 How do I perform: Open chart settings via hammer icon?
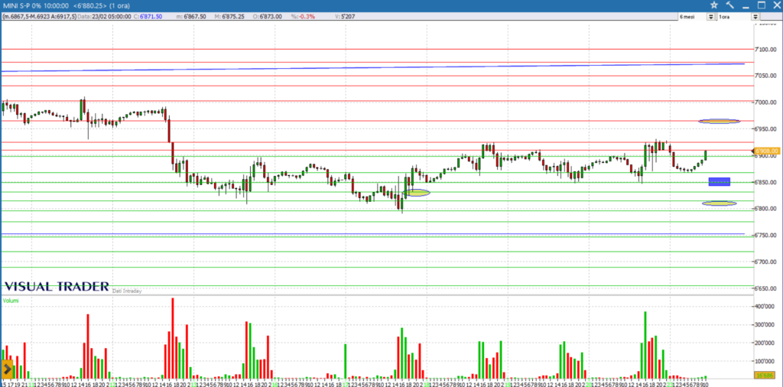click(729, 5)
